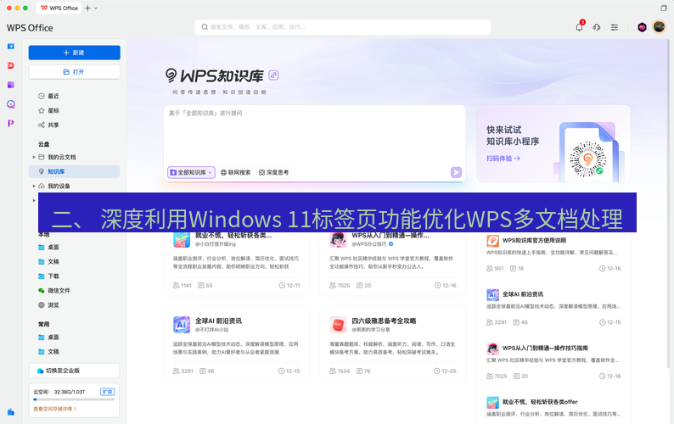Screen dimensions: 674x424
Task: Open the bottom-left blue apps icon
Action: pyautogui.click(x=11, y=412)
